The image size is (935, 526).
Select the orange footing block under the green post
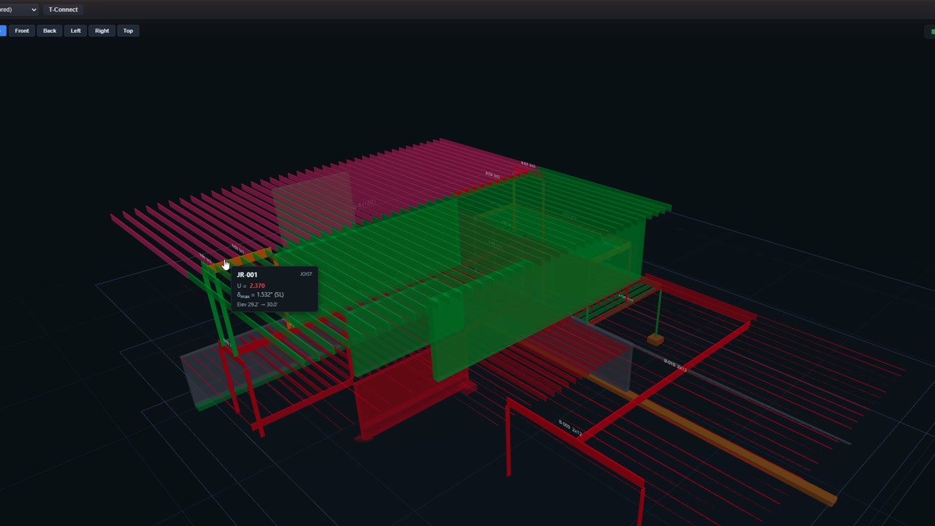point(655,339)
